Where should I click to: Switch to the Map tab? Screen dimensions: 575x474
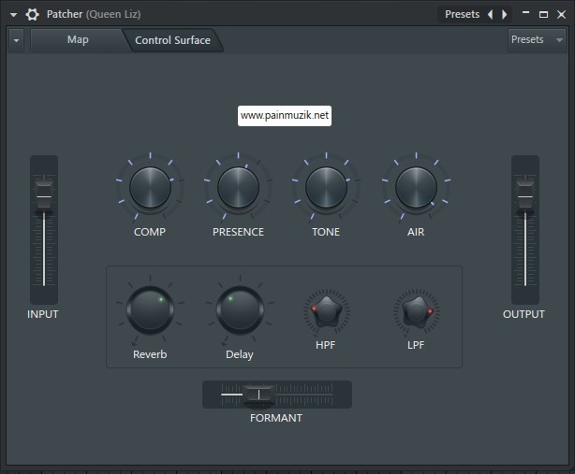[78, 40]
